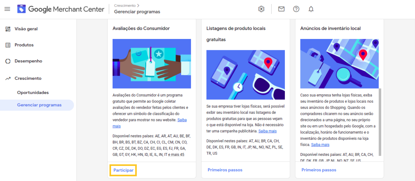The height and width of the screenshot is (181, 415).
Task: Open the help question mark icon
Action: click(x=296, y=9)
